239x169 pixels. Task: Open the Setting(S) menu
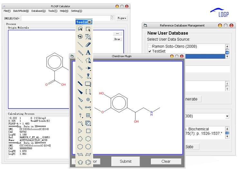(77, 11)
